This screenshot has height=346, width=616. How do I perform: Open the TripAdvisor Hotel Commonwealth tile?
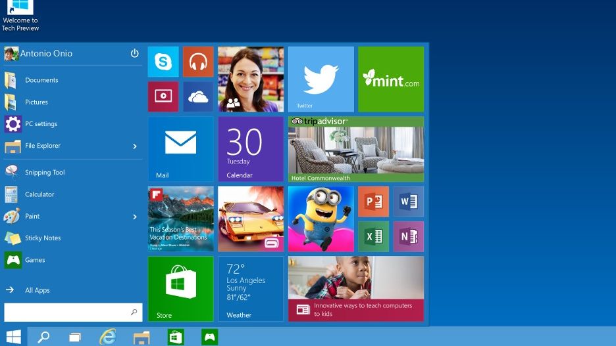pos(356,149)
